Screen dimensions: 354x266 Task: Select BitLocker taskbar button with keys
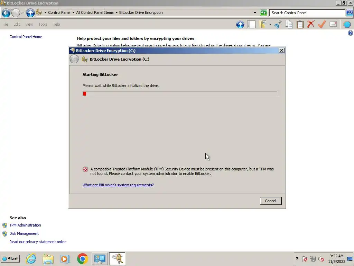(117, 258)
